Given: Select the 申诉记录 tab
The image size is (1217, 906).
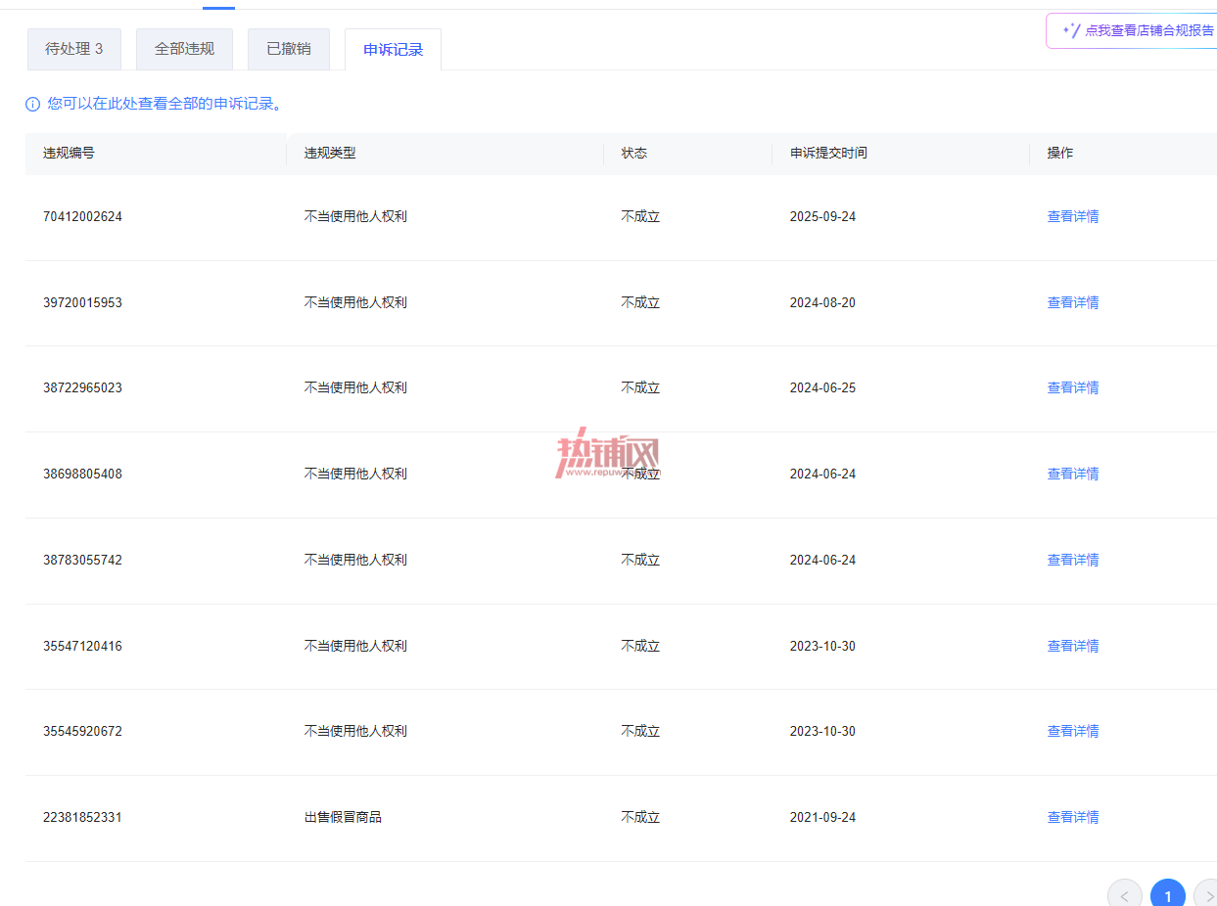Looking at the screenshot, I should tap(393, 50).
